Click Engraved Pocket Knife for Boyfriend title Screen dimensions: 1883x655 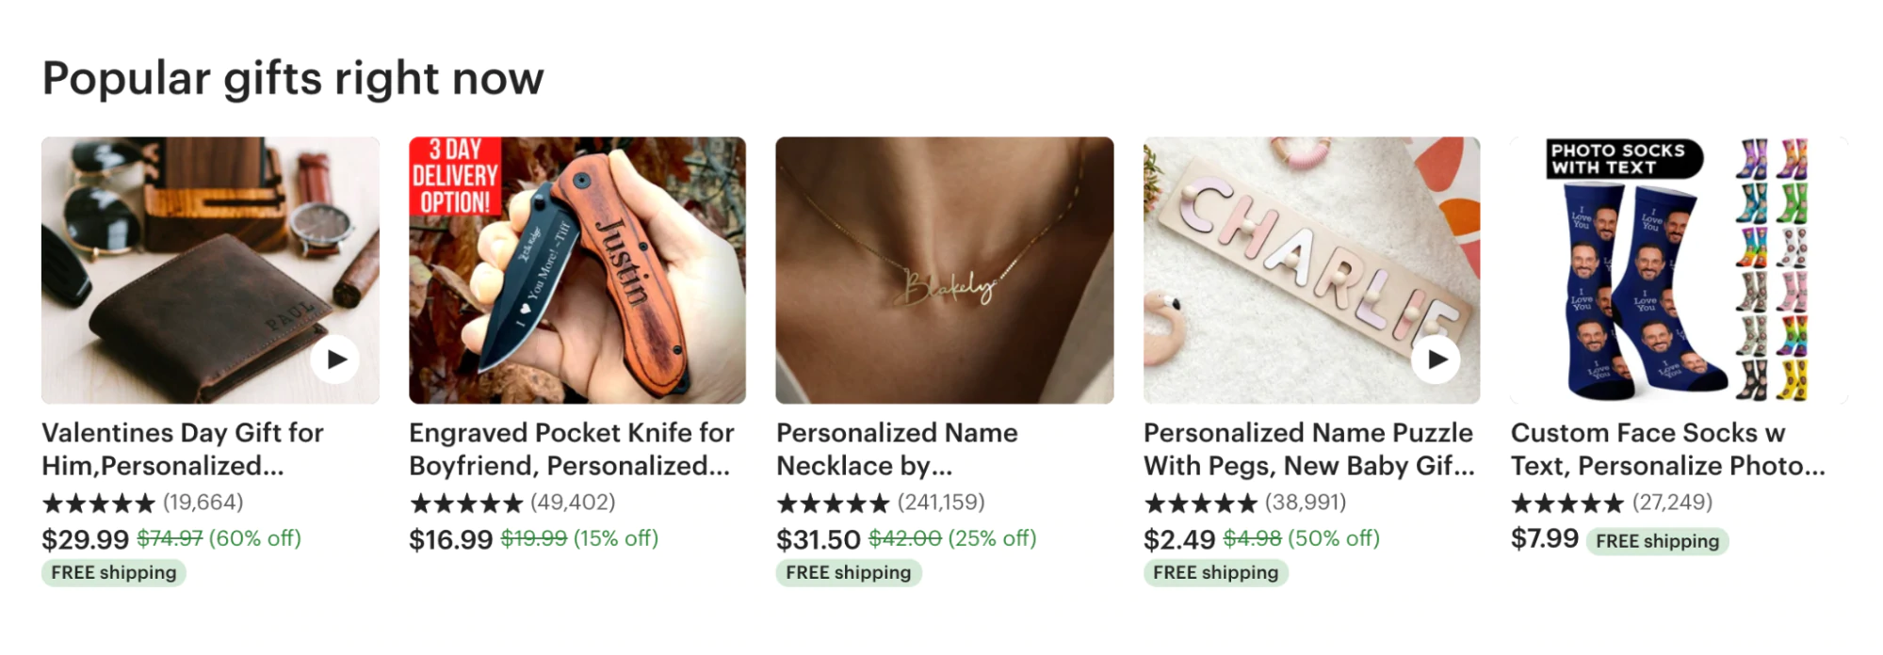(571, 449)
